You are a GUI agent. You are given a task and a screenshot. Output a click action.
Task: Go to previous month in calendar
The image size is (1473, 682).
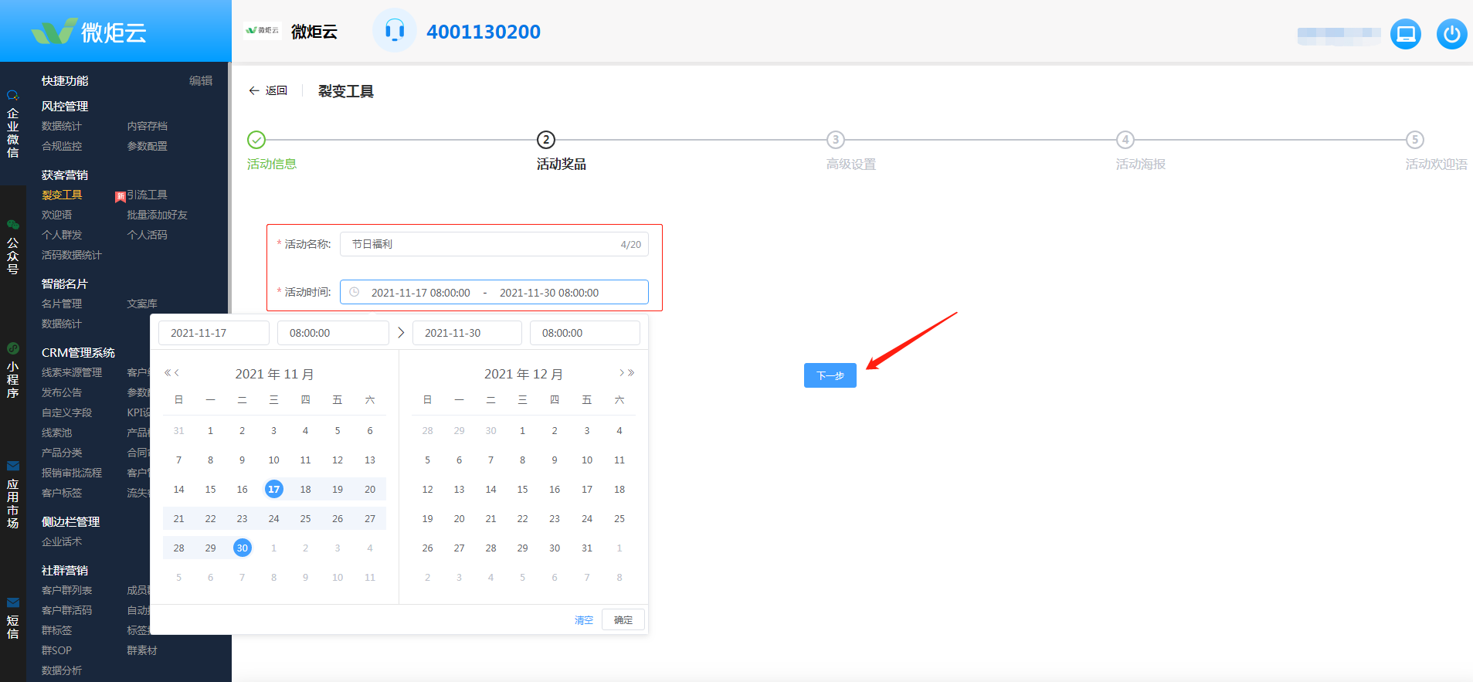coord(177,373)
